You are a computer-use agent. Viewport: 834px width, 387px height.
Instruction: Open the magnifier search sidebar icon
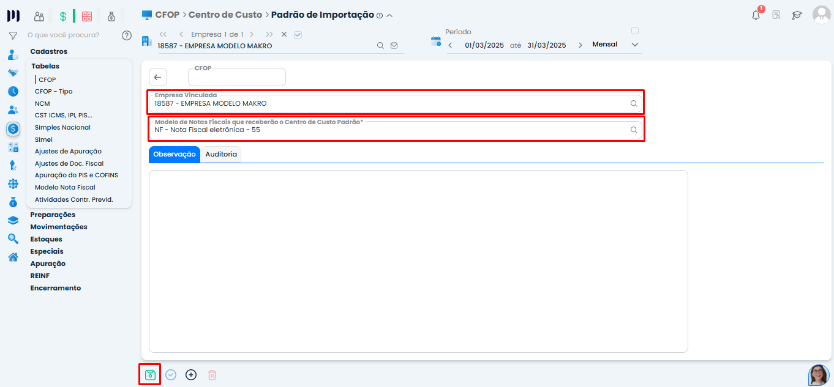(x=13, y=238)
